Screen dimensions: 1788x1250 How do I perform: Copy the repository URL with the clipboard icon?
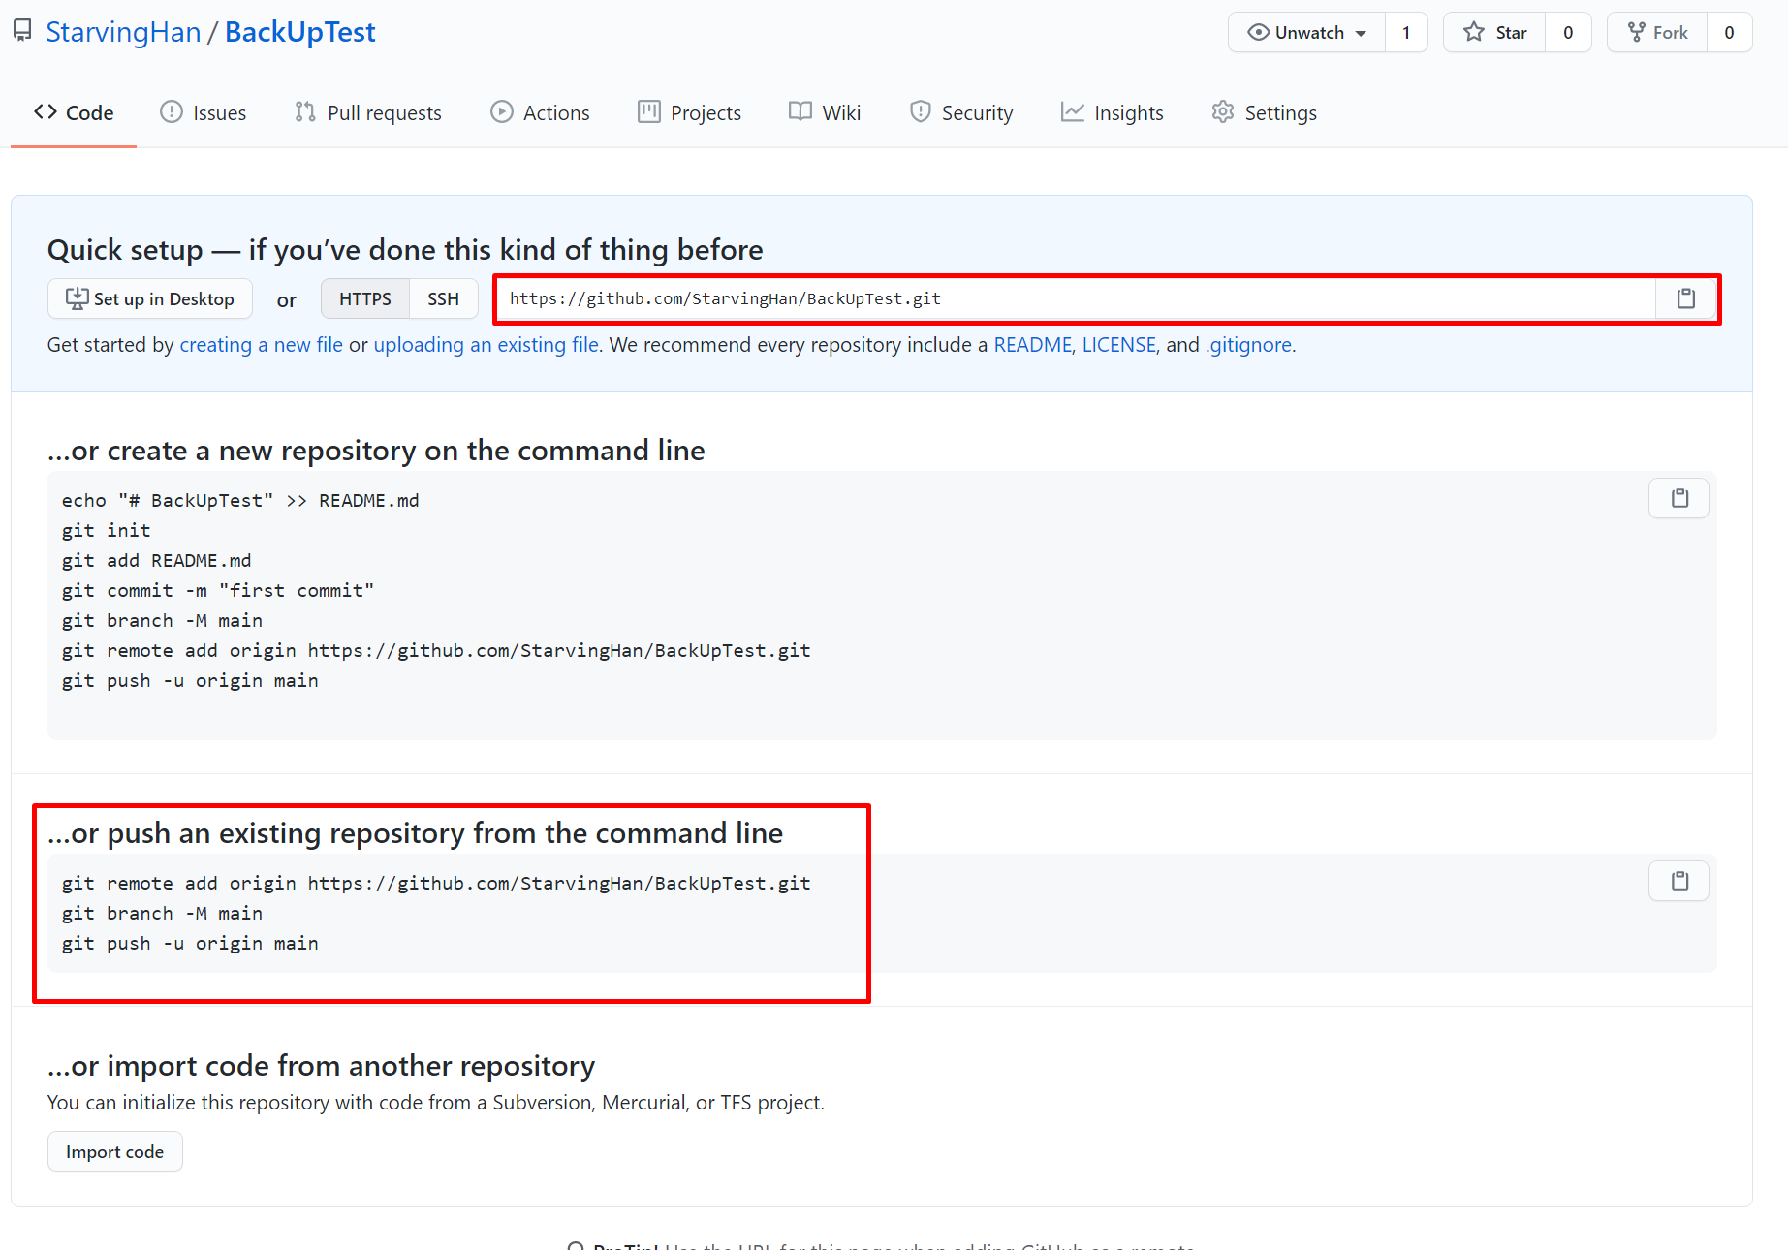click(1685, 298)
